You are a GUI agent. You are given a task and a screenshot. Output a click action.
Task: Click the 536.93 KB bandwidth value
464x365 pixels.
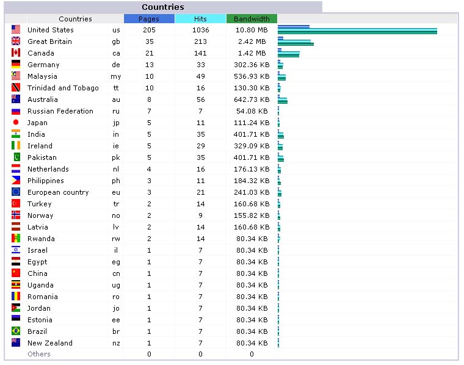click(252, 76)
